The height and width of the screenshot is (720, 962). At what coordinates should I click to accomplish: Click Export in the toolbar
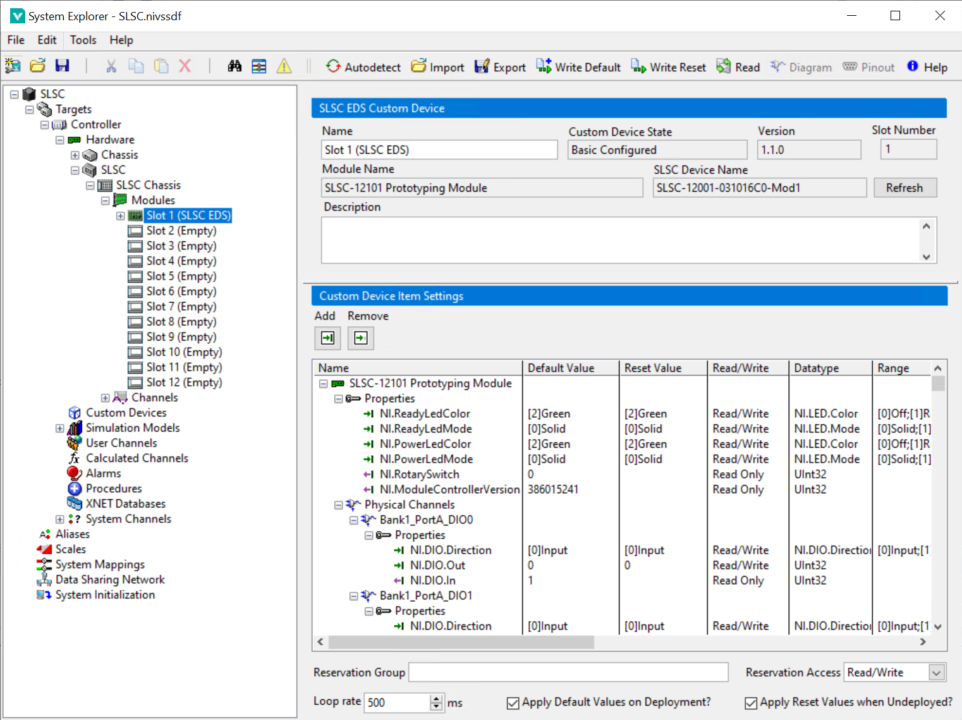click(500, 67)
